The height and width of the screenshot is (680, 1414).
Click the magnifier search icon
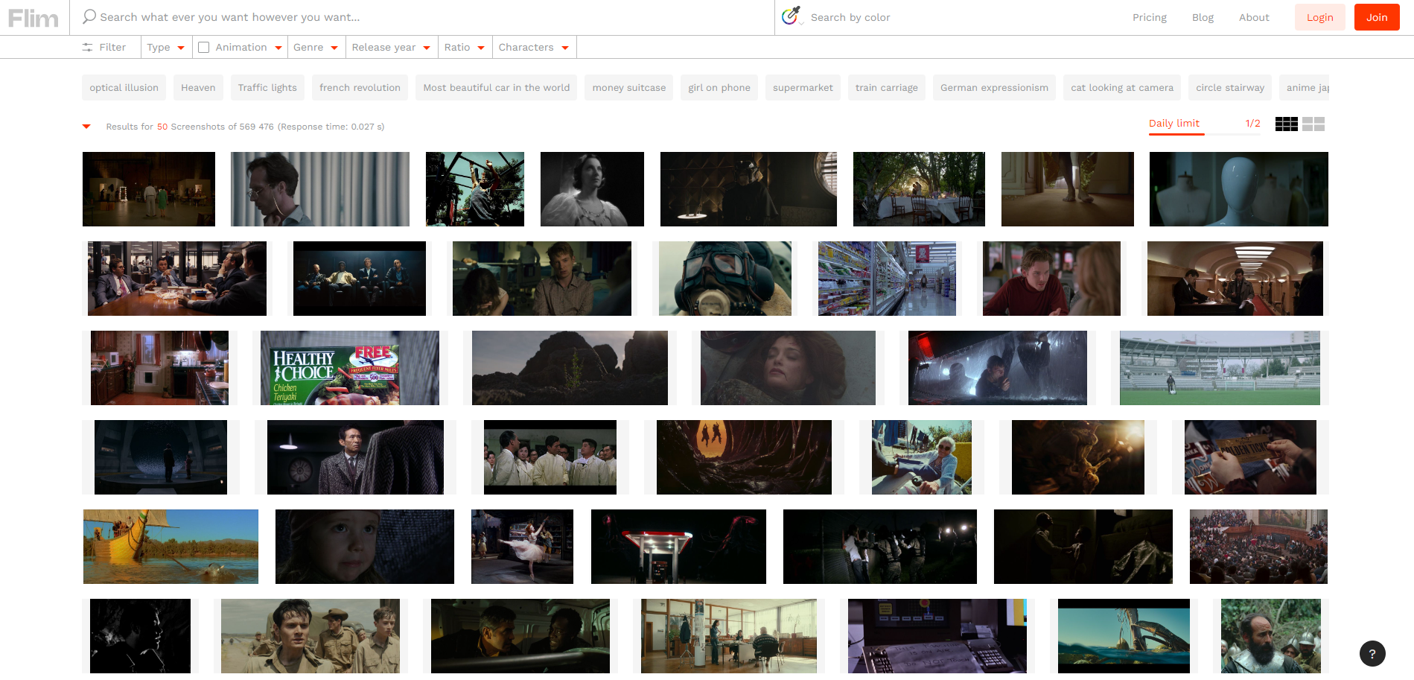[x=89, y=16]
